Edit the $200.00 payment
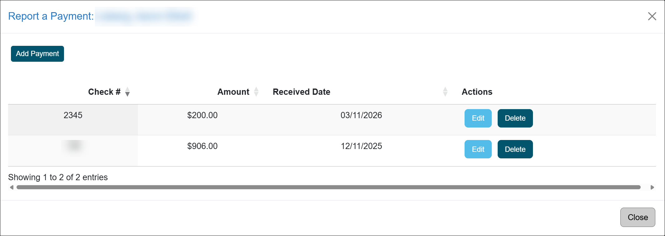Viewport: 665px width, 236px height. tap(478, 118)
